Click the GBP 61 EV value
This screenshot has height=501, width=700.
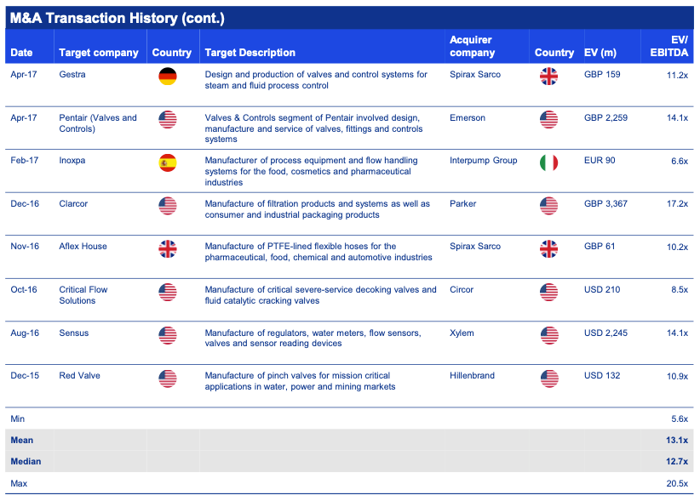click(600, 247)
